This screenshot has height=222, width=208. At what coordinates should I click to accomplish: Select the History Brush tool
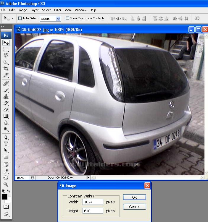coord(6,103)
